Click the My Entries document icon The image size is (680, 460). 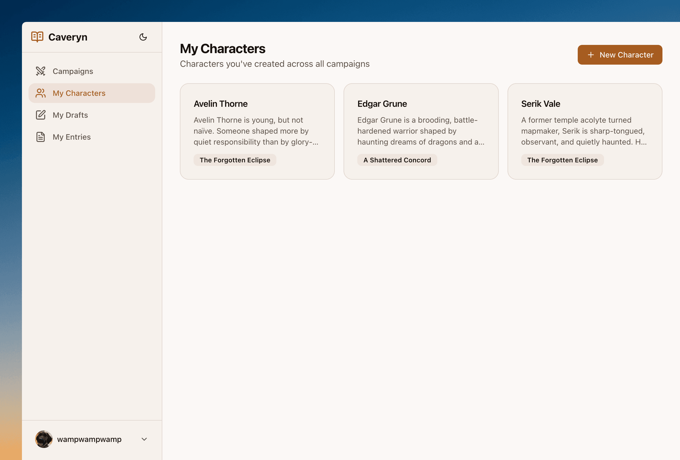pos(41,136)
